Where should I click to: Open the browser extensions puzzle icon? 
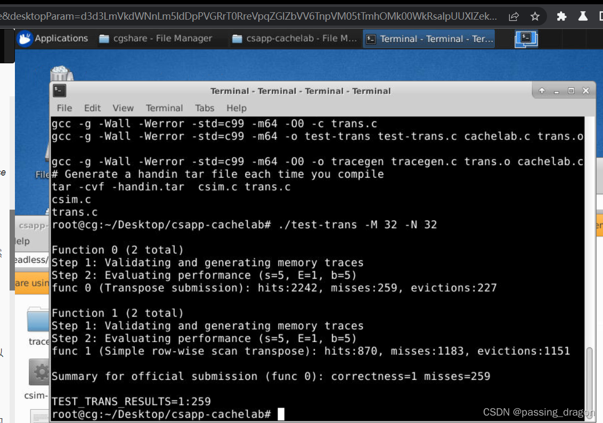pyautogui.click(x=561, y=16)
